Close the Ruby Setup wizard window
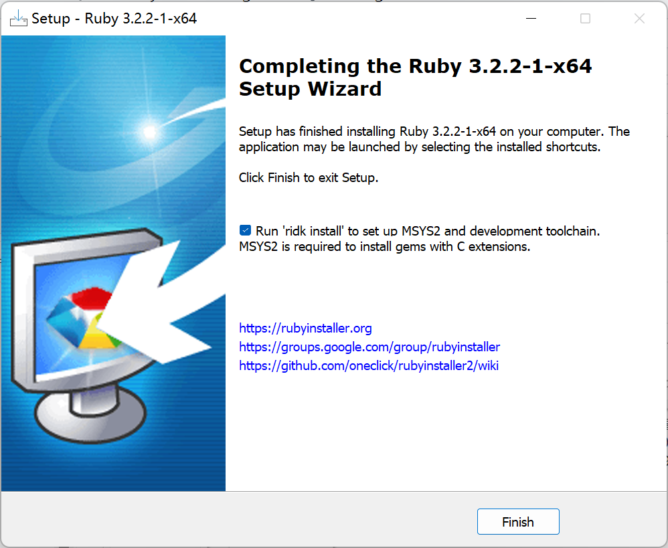 [x=639, y=18]
